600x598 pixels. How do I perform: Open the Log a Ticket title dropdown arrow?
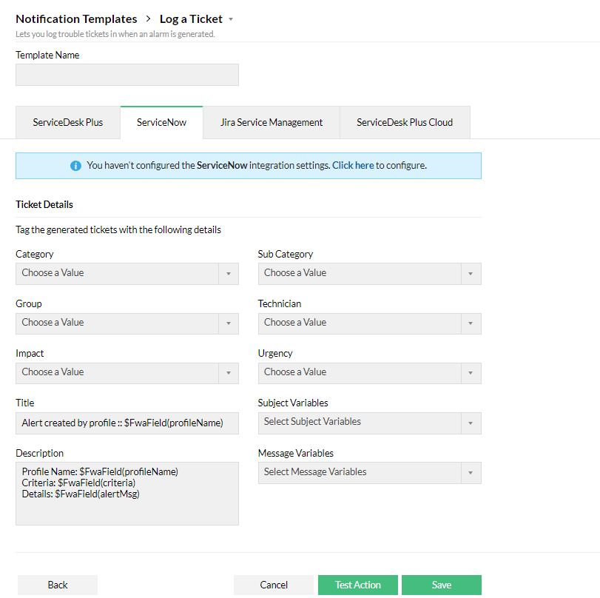point(231,19)
